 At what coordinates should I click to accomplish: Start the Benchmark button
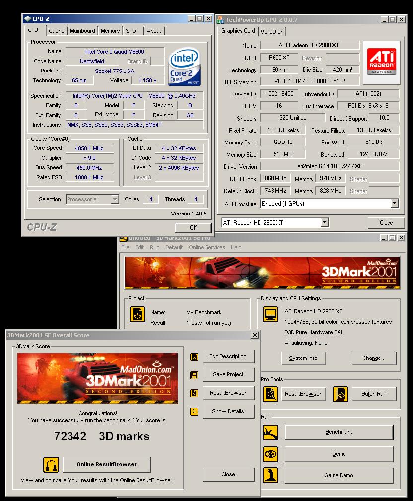[339, 432]
